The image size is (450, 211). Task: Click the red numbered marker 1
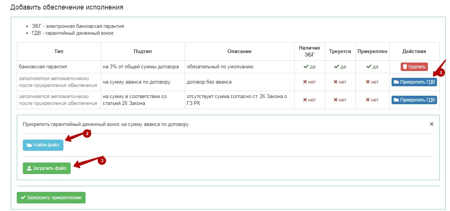pos(442,72)
